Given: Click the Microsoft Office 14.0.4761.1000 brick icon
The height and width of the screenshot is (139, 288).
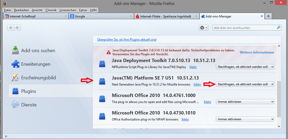Looking at the screenshot, I should pos(102,99).
